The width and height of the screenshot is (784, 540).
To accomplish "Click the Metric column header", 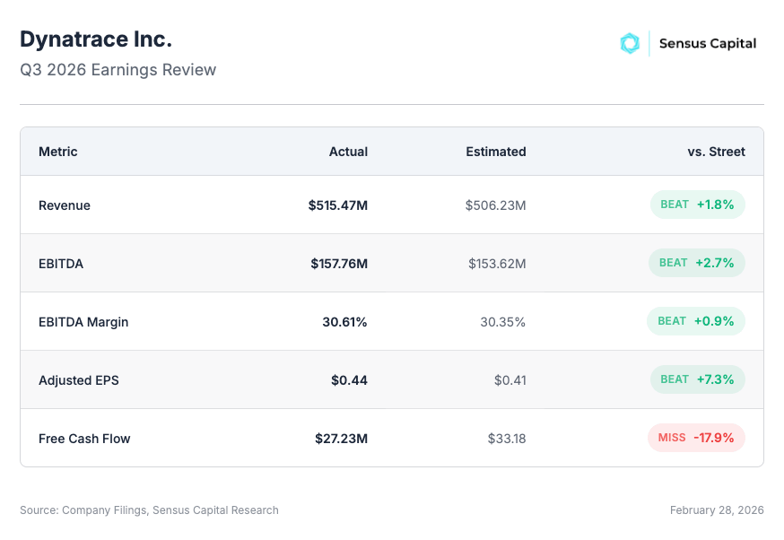I will point(58,152).
